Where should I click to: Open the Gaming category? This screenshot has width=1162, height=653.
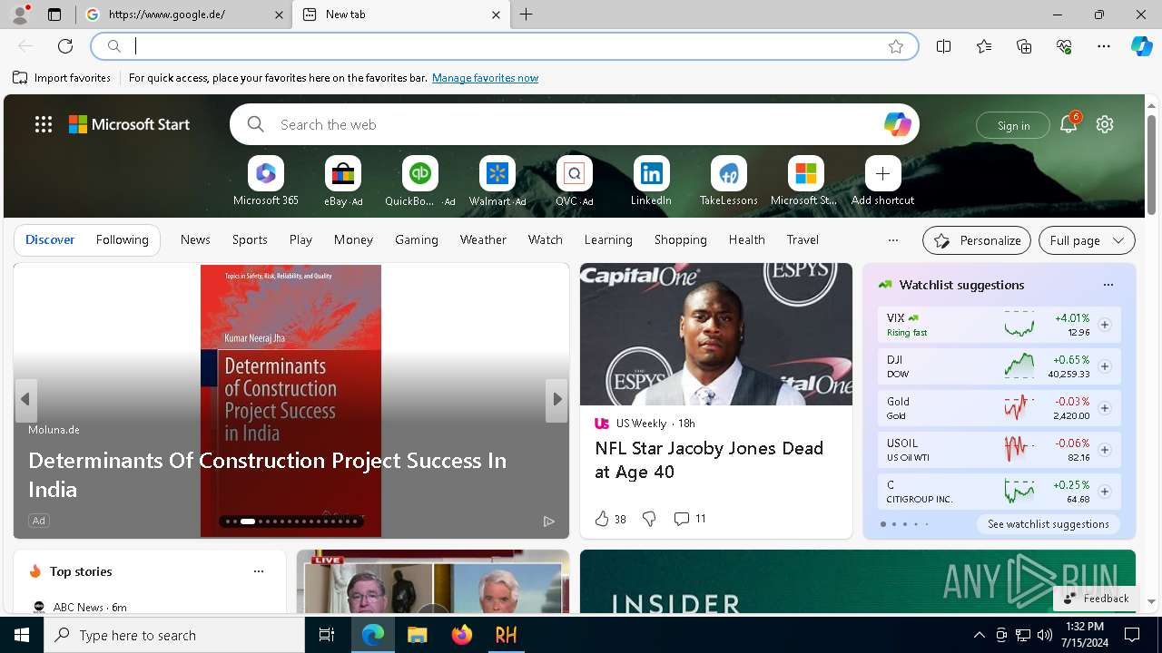coord(417,239)
